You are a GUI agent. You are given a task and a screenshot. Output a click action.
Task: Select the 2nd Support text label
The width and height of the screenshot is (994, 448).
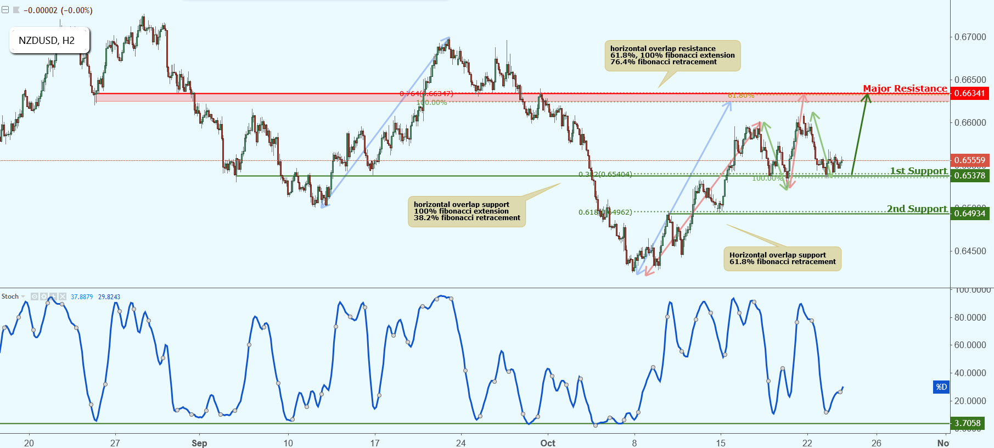point(917,209)
